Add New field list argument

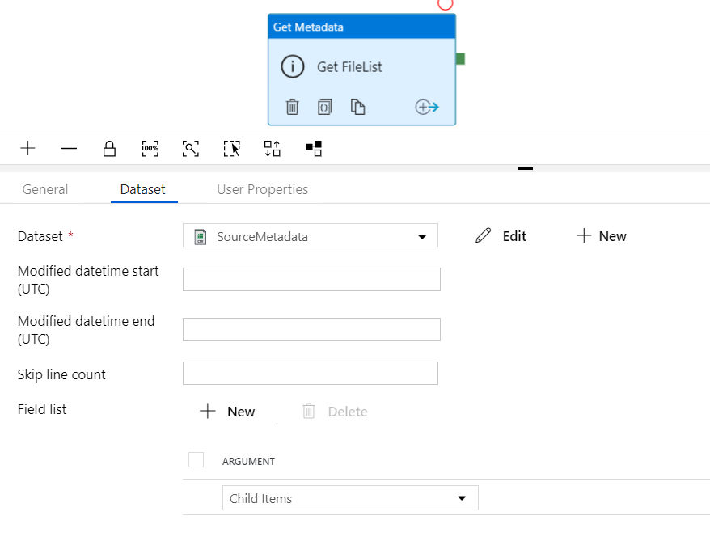227,411
